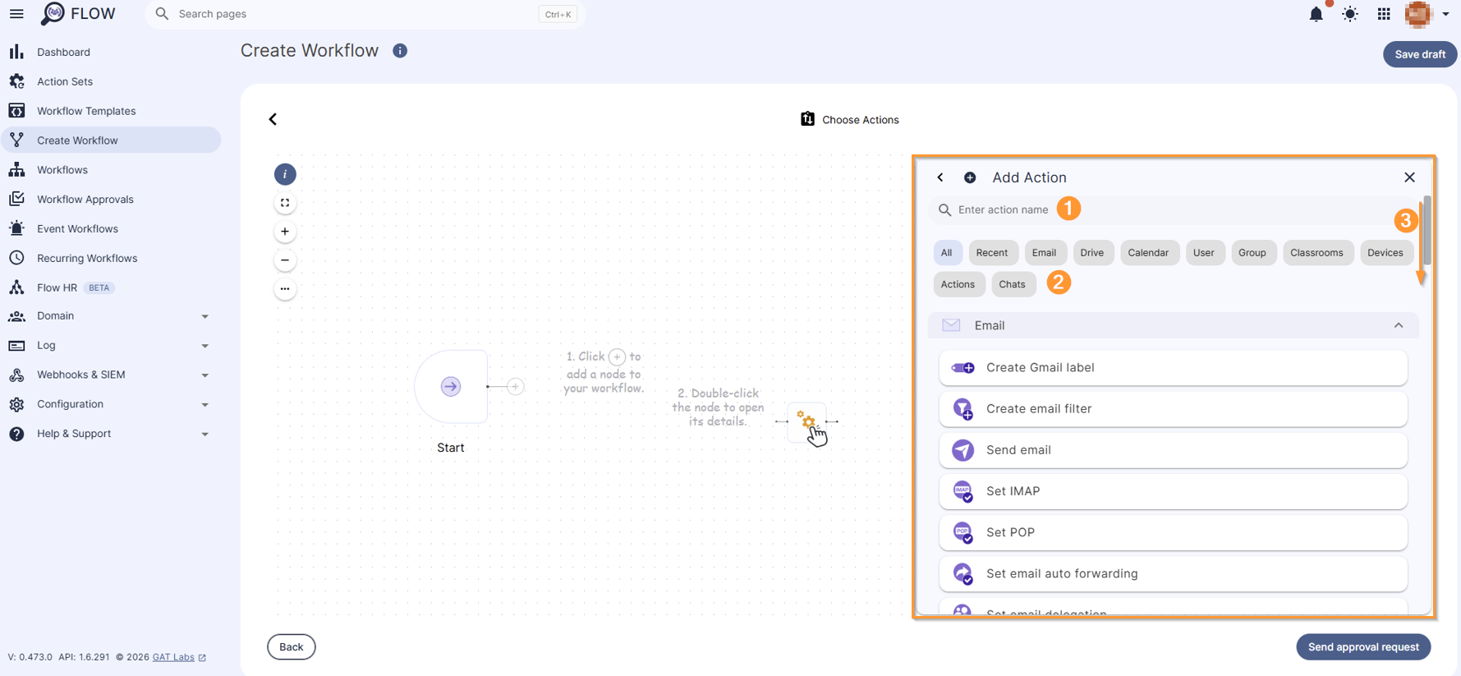Click the Search pages field
This screenshot has height=676, width=1461.
coord(365,14)
